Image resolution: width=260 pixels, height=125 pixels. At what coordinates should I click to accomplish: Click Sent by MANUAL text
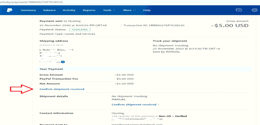click(x=166, y=52)
